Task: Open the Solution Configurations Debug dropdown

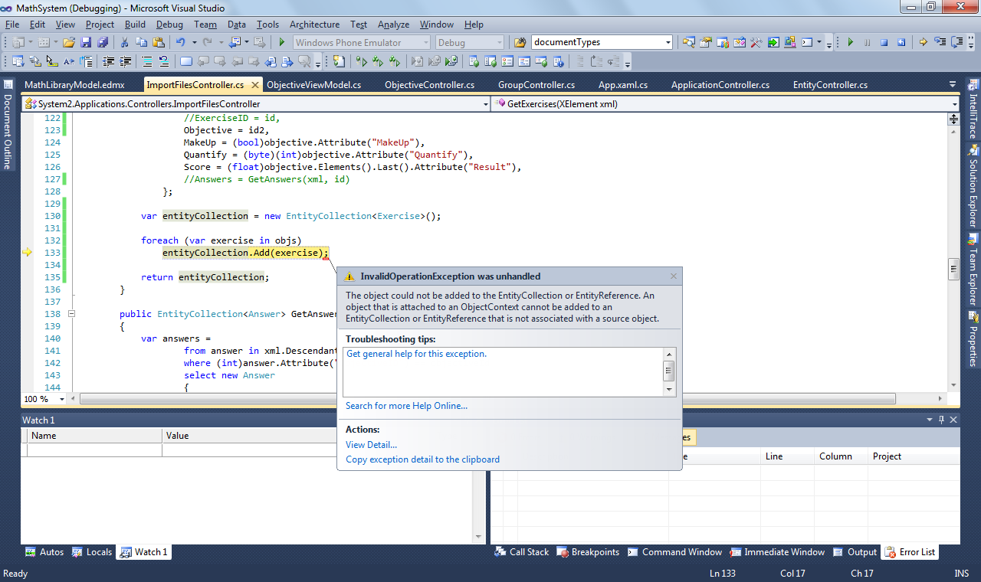Action: tap(499, 43)
